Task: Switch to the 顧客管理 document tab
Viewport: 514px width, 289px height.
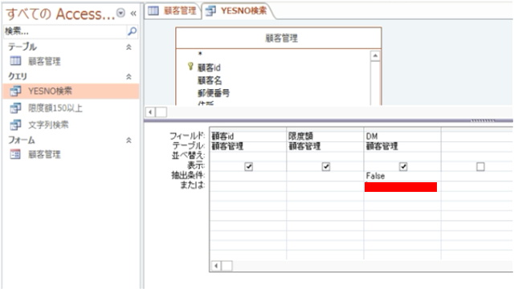Action: pos(172,10)
